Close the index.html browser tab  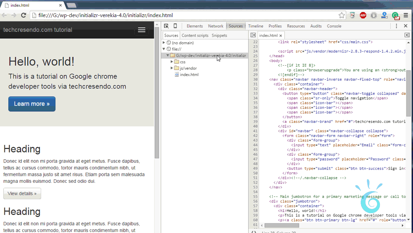60,5
